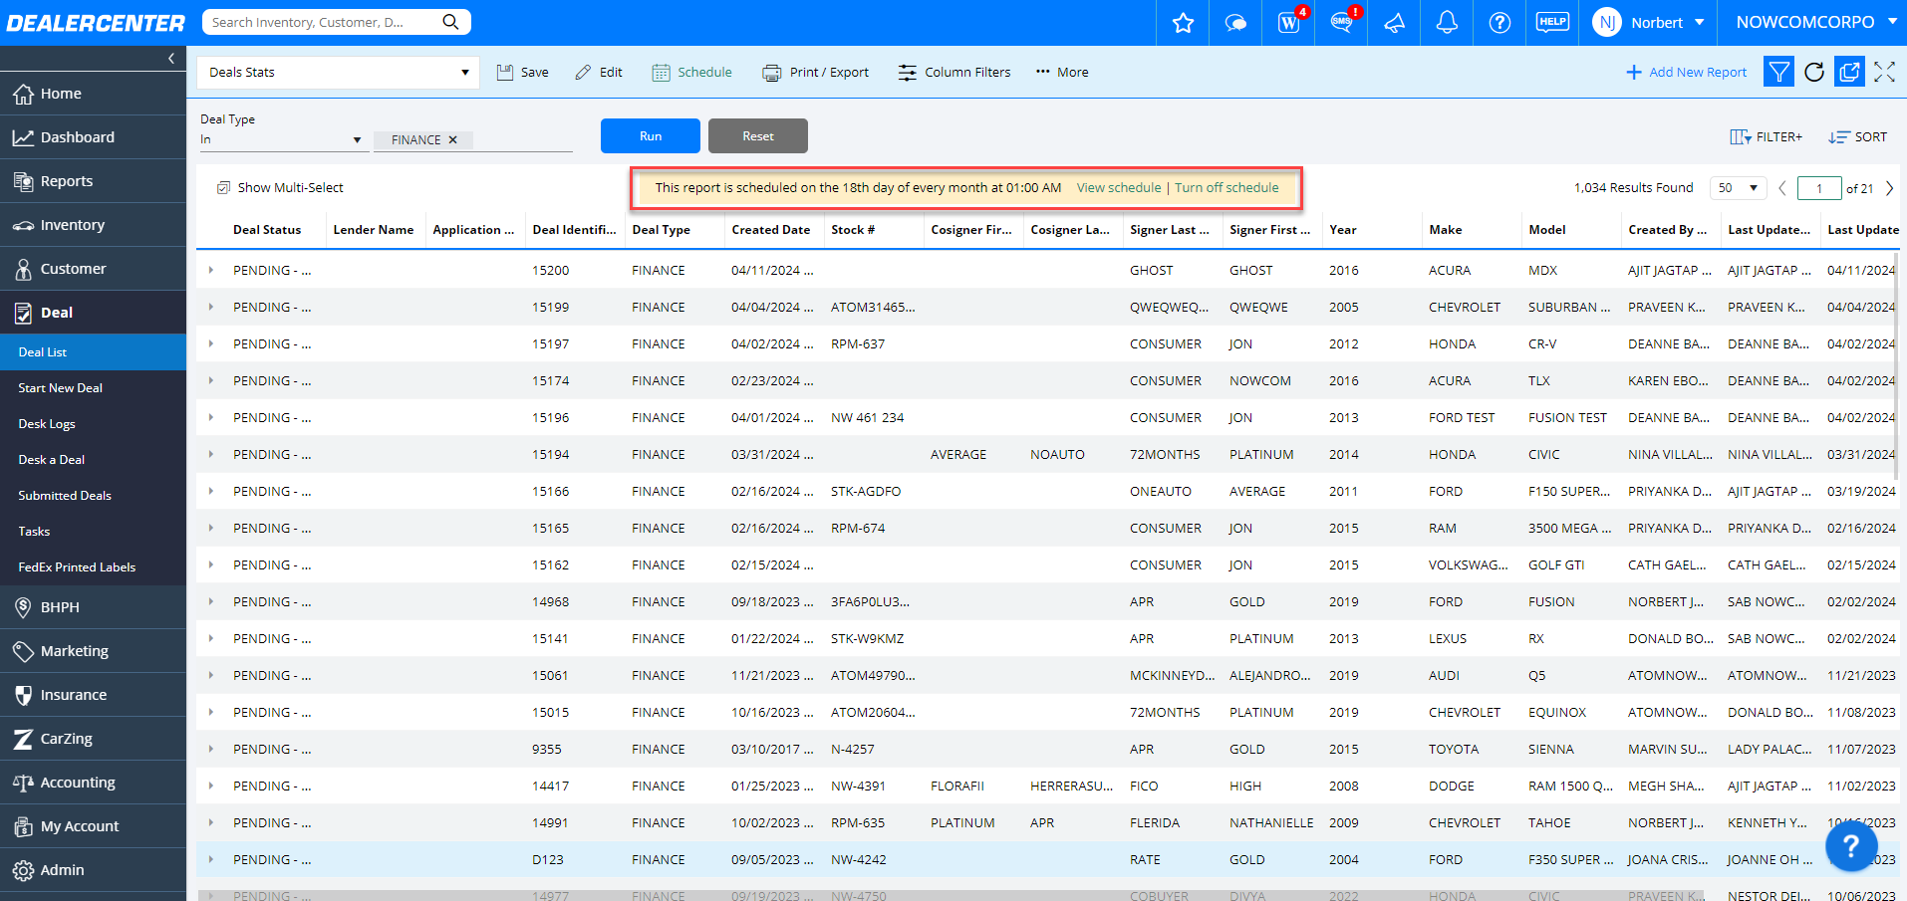Sort by the Deal Status column header
1907x901 pixels.
point(267,230)
